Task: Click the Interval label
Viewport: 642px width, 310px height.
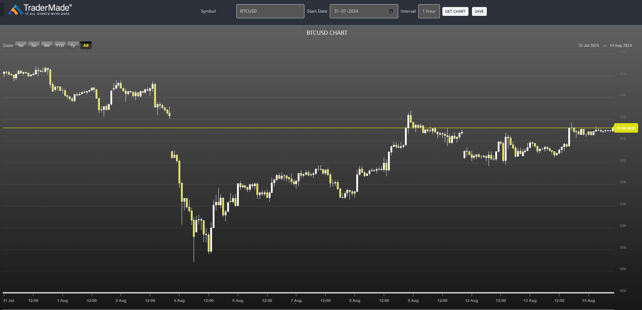Action: coord(408,11)
